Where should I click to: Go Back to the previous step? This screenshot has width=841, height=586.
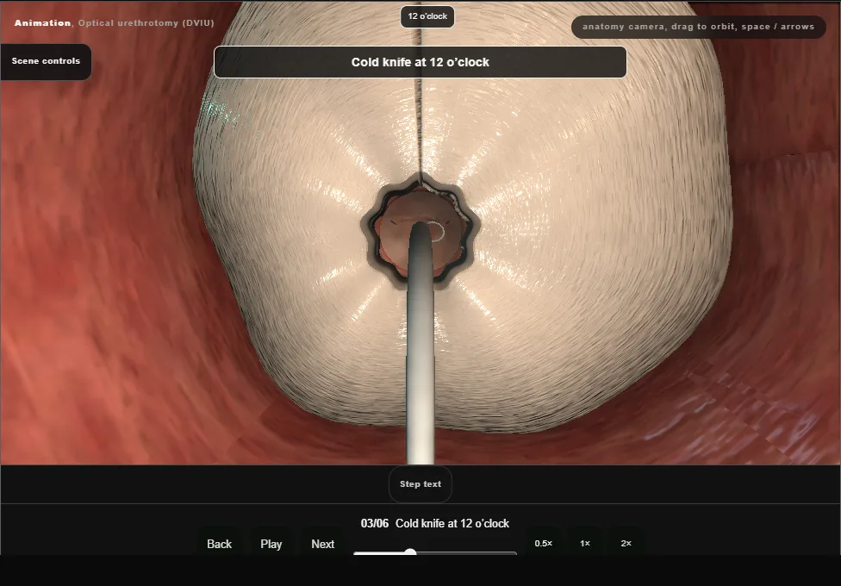click(219, 544)
